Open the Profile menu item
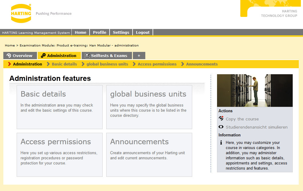The width and height of the screenshot is (303, 191). 99,32
